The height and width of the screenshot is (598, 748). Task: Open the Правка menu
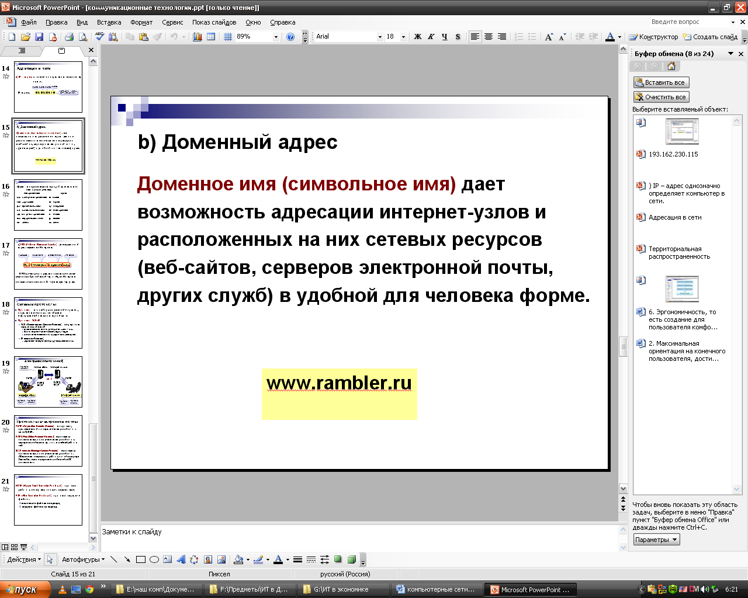[57, 22]
